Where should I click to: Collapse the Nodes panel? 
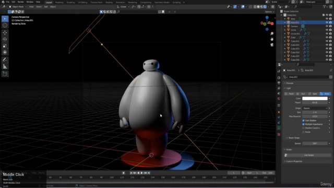click(289, 150)
